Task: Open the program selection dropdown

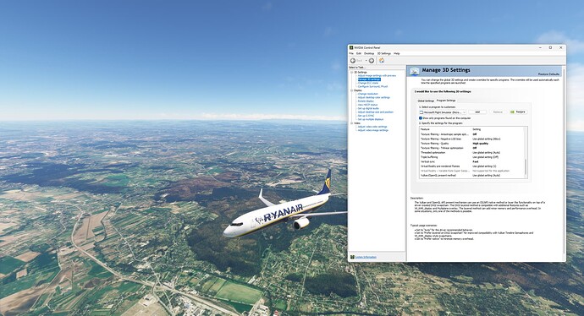Action: 443,112
